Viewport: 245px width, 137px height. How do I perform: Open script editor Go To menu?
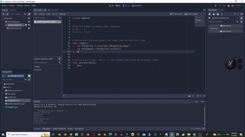55,14
